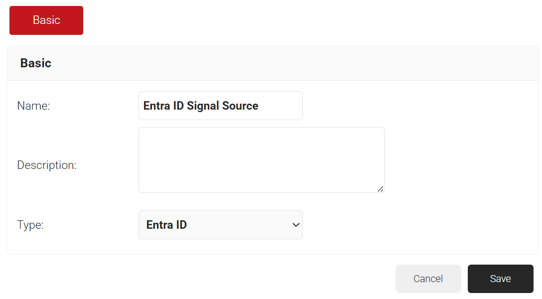Open the Type dropdown

(220, 225)
